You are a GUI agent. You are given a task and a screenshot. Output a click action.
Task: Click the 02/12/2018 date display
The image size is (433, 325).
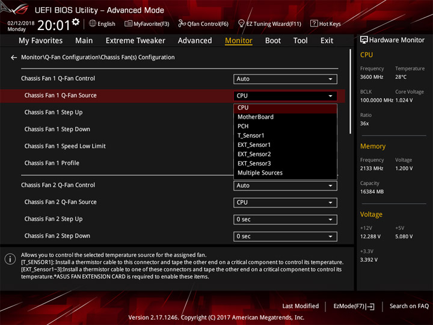21,23
